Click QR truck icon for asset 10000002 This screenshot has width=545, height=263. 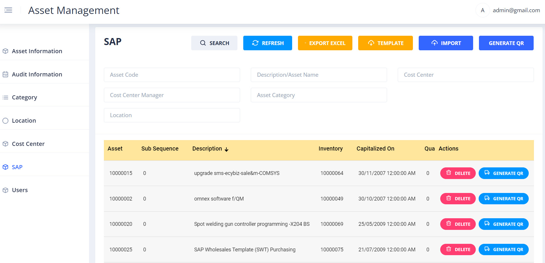click(487, 198)
